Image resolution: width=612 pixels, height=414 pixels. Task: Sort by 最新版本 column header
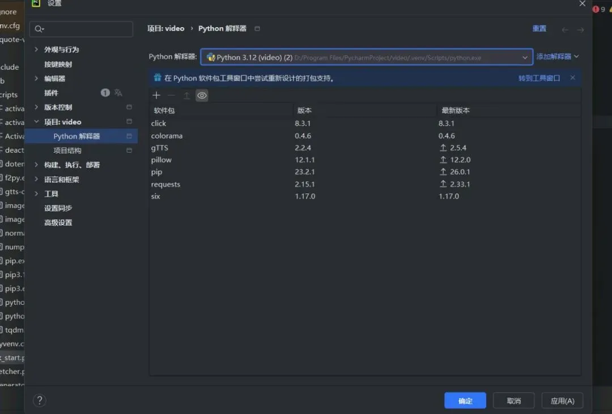coord(508,110)
